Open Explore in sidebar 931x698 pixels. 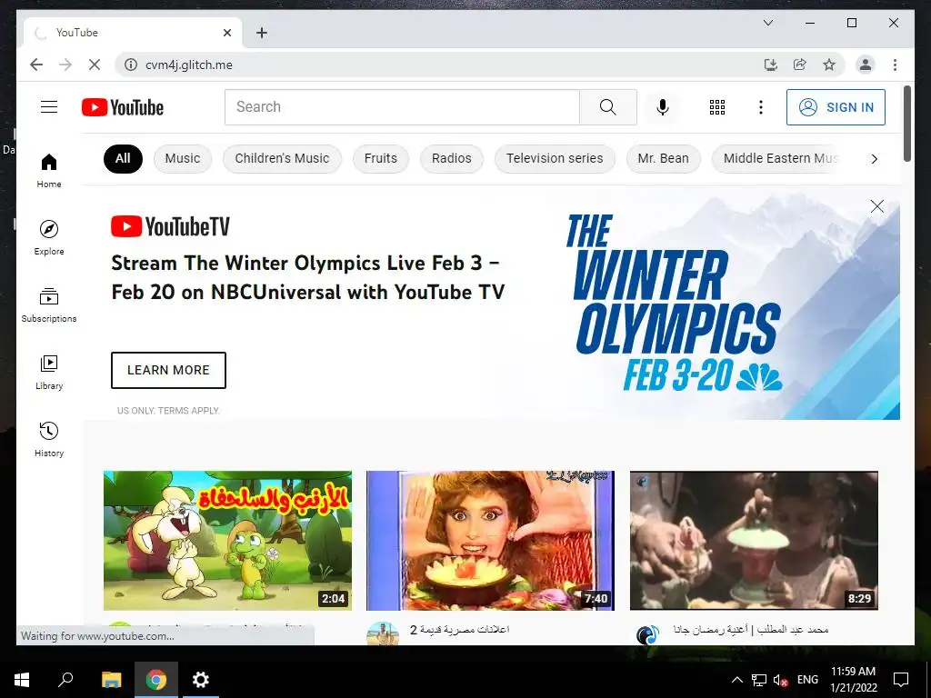pyautogui.click(x=49, y=238)
